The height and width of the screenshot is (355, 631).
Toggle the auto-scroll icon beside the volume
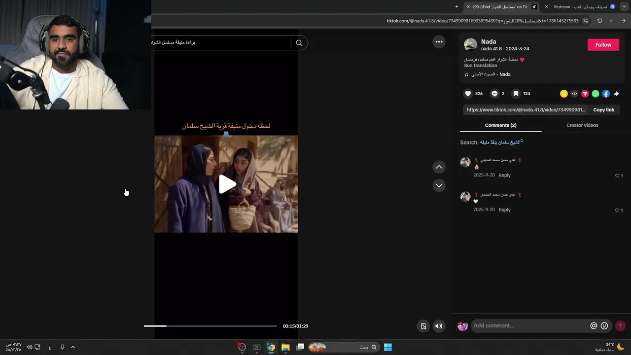(423, 326)
